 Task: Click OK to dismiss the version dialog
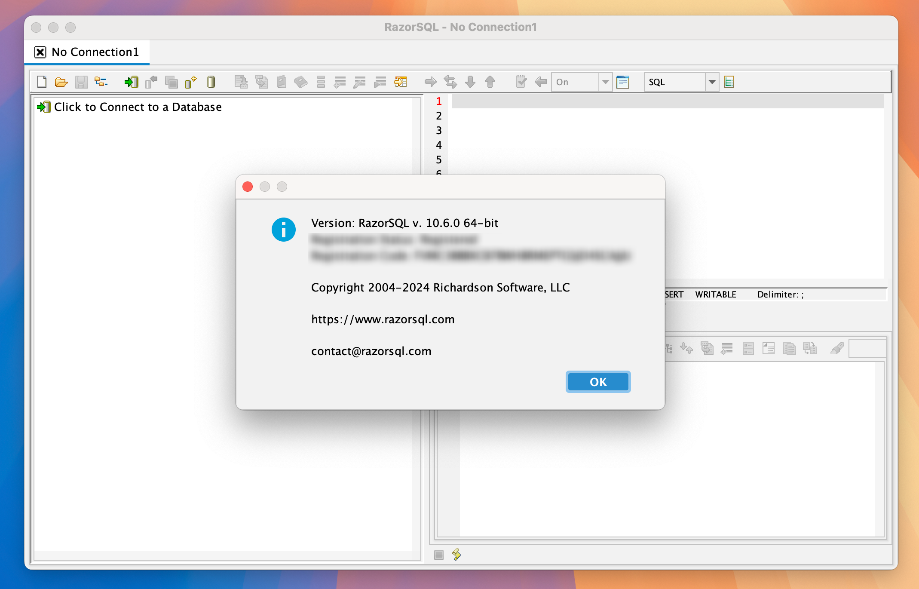[x=597, y=382]
